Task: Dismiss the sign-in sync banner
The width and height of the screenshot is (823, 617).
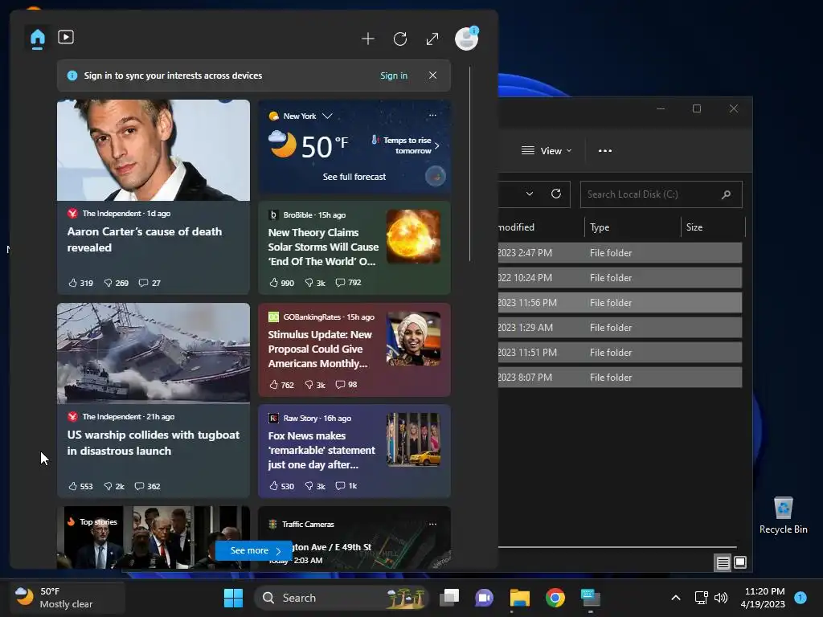Action: tap(432, 75)
